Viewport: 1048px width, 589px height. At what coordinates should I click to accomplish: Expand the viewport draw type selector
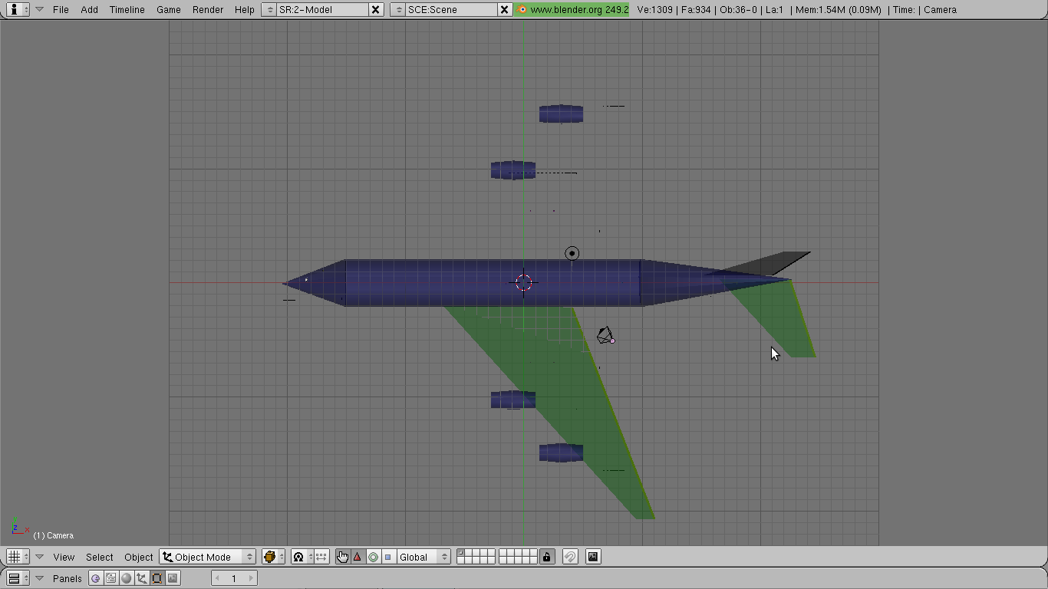(x=273, y=557)
